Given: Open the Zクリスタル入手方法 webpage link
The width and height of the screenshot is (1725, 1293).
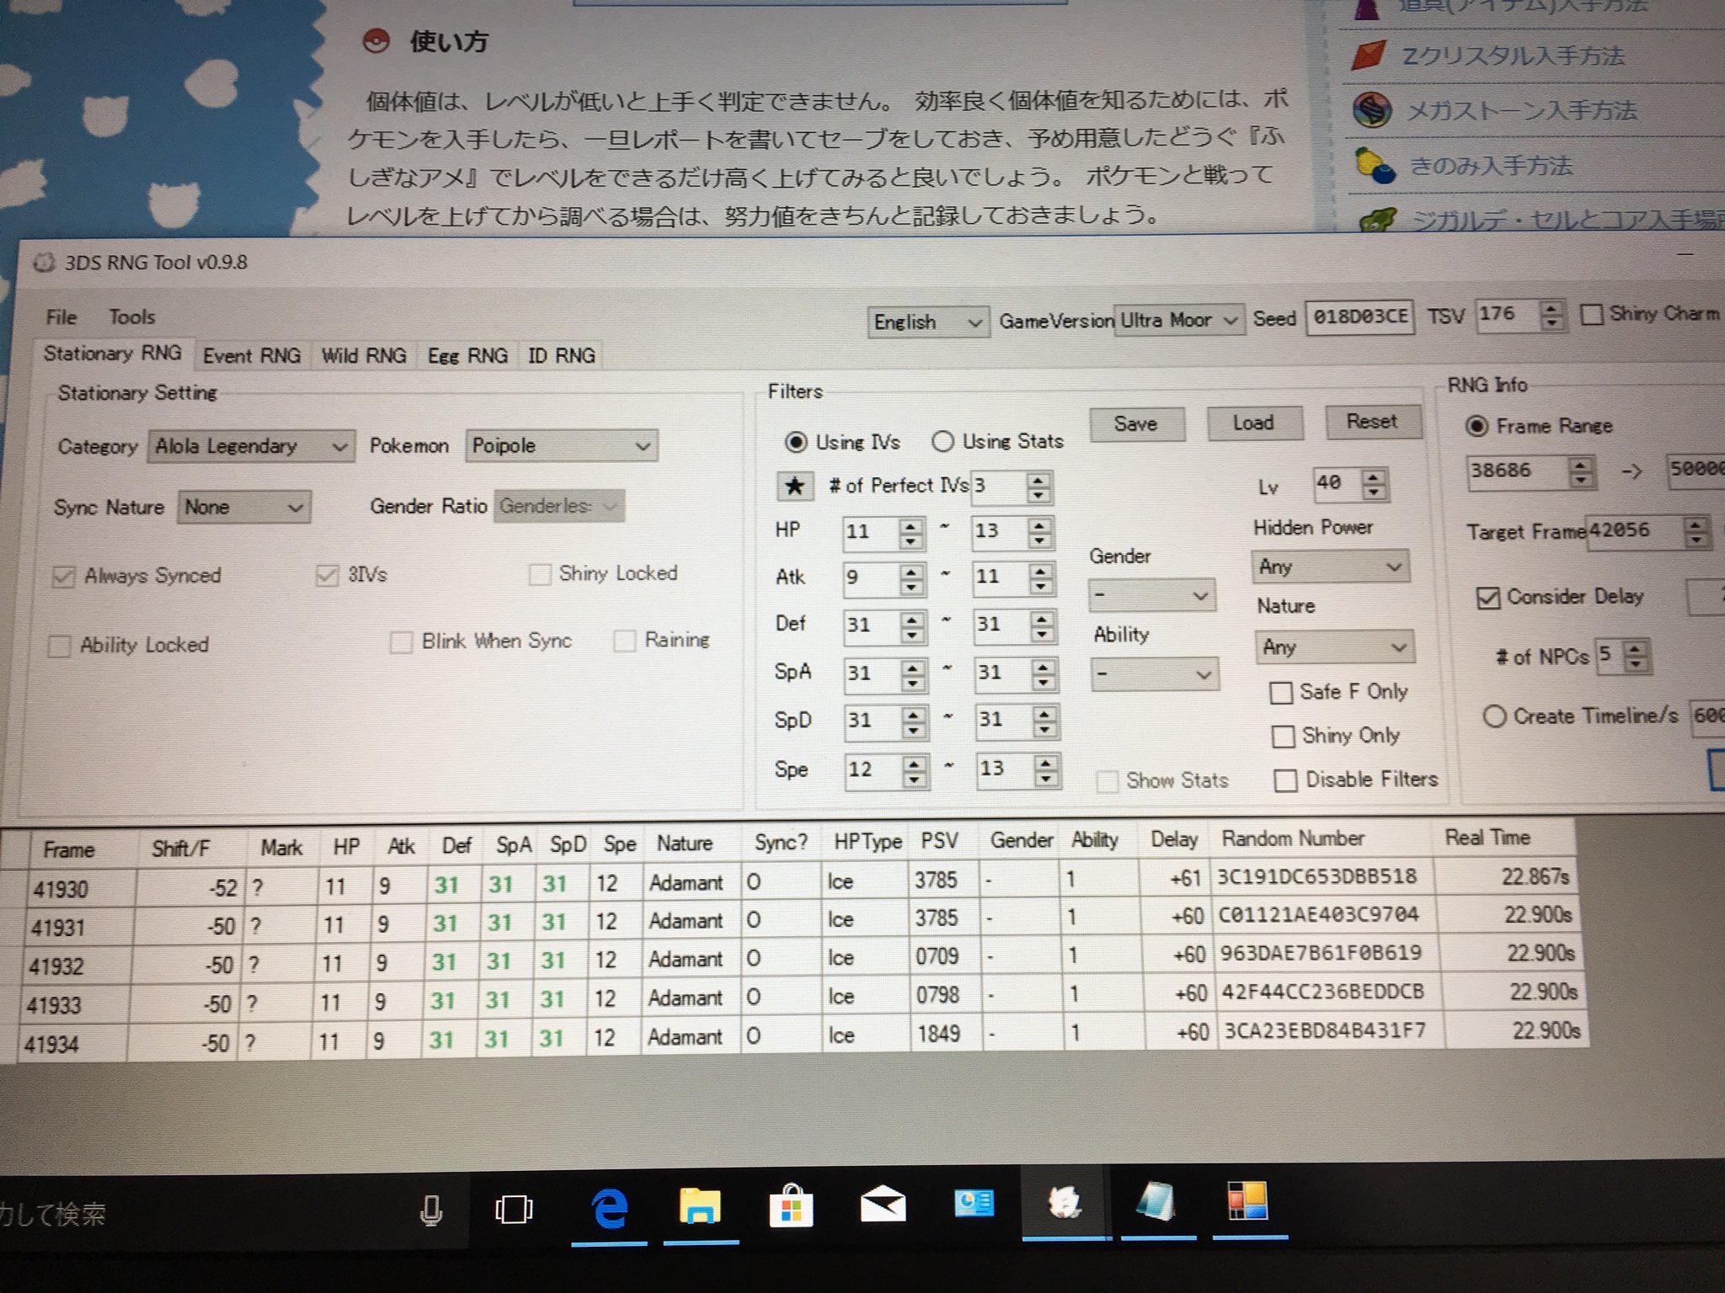Looking at the screenshot, I should [1513, 56].
